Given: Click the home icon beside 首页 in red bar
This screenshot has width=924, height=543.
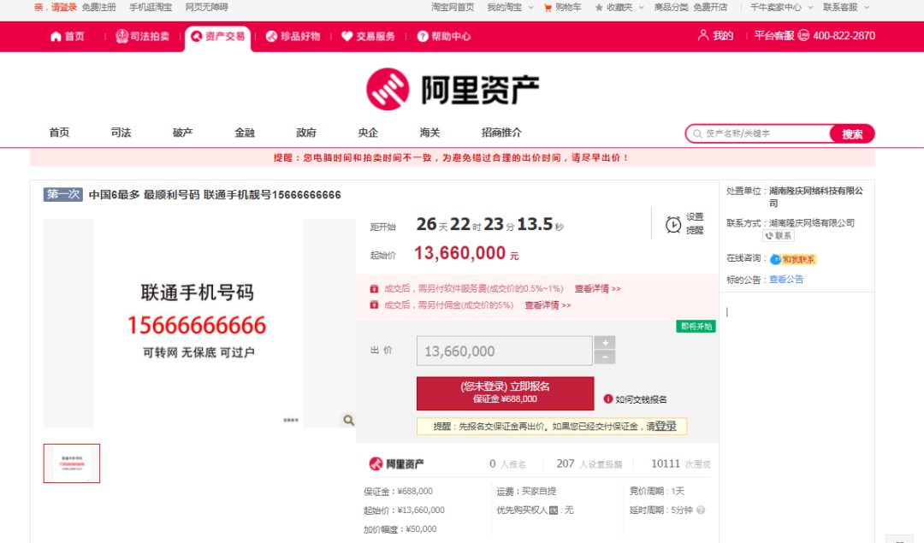Looking at the screenshot, I should coord(56,37).
